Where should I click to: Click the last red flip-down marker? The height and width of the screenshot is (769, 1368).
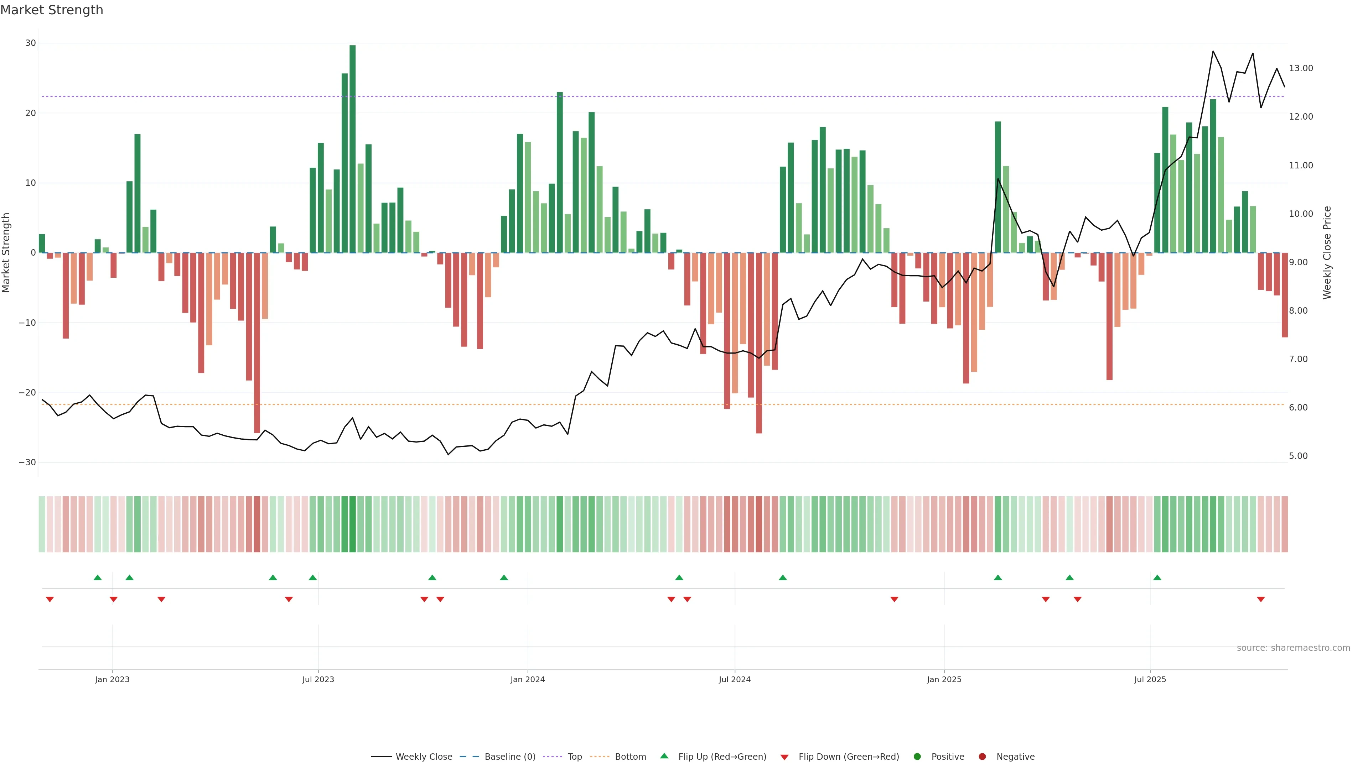1261,599
